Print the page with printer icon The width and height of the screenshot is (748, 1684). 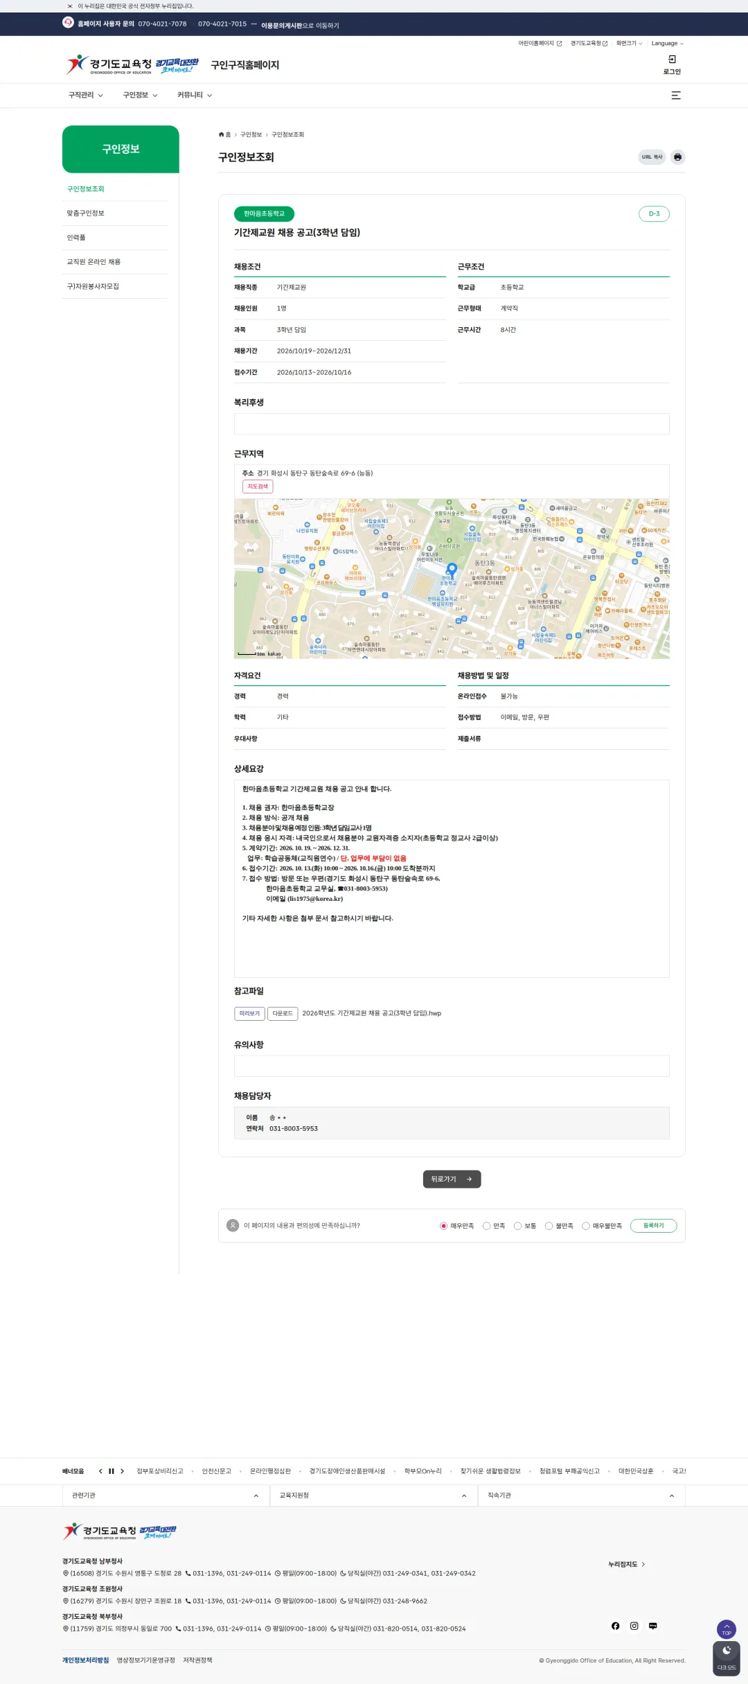coord(677,157)
